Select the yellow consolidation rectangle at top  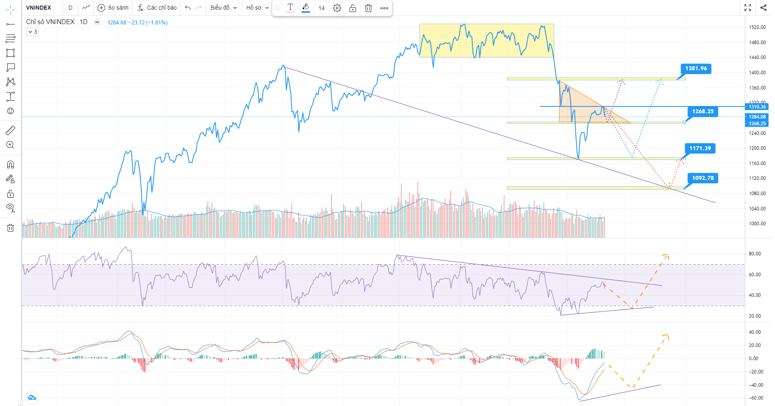486,41
